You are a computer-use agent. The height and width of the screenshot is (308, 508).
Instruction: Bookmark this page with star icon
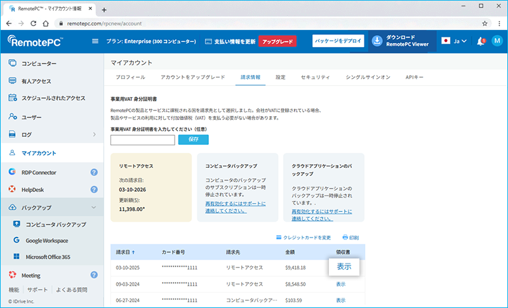click(x=485, y=23)
